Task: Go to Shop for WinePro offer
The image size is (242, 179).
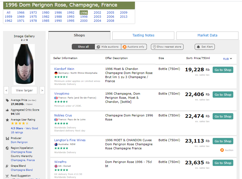Action: [223, 163]
